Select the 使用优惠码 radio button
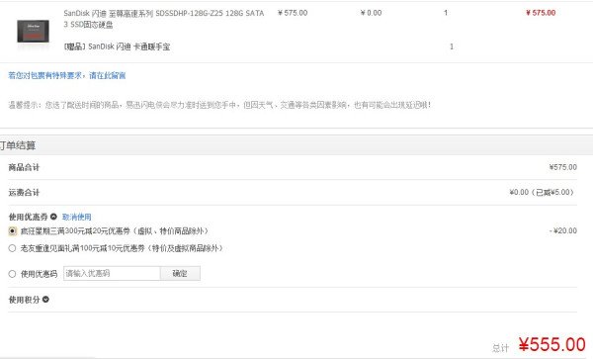Image resolution: width=593 pixels, height=359 pixels. click(12, 274)
